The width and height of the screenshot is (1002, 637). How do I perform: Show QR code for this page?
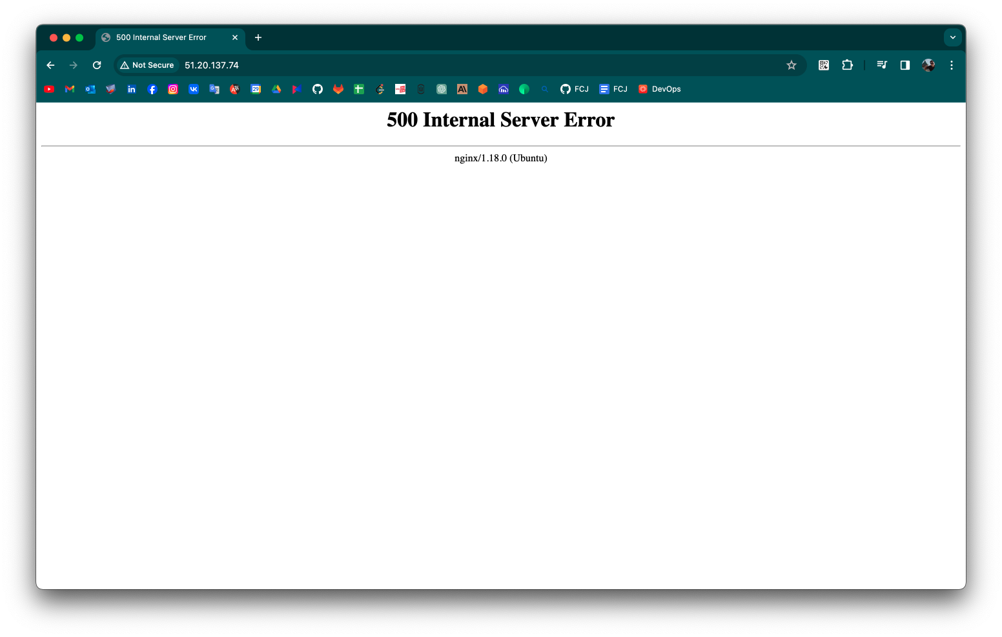pos(823,65)
